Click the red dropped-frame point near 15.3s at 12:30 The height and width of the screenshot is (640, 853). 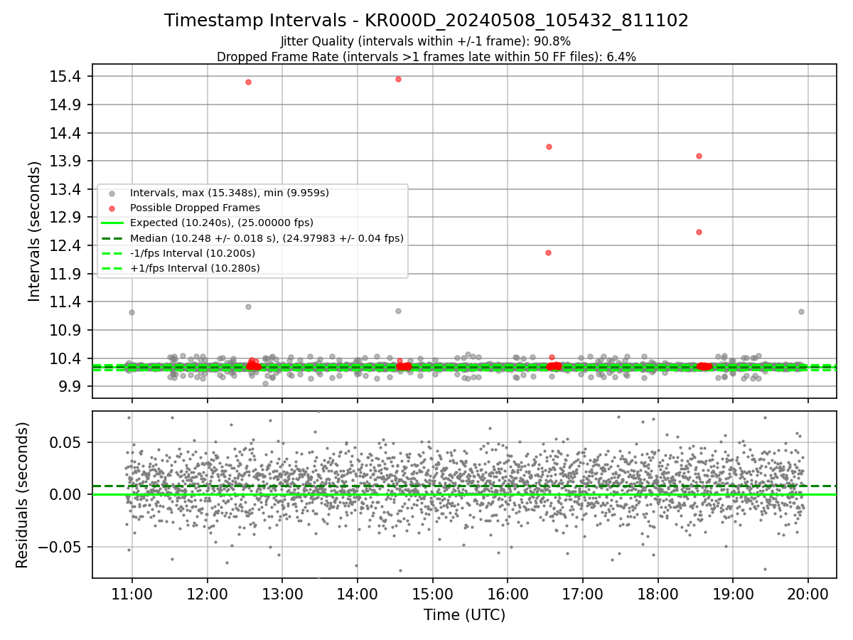coord(248,82)
